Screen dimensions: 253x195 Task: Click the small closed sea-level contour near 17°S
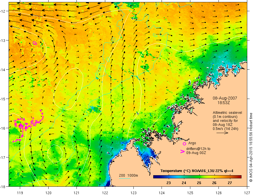point(55,154)
